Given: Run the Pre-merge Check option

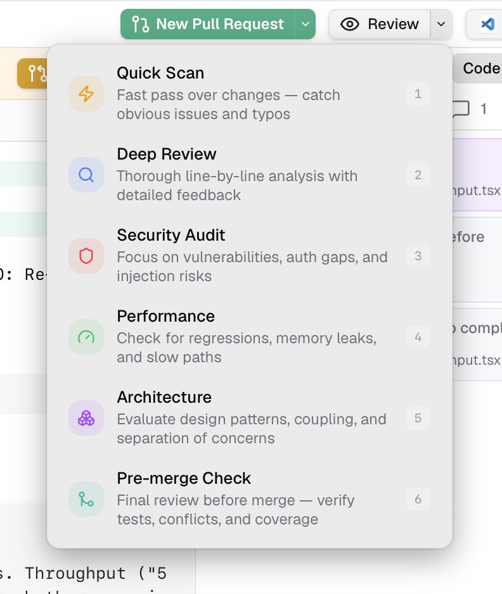Looking at the screenshot, I should point(250,499).
